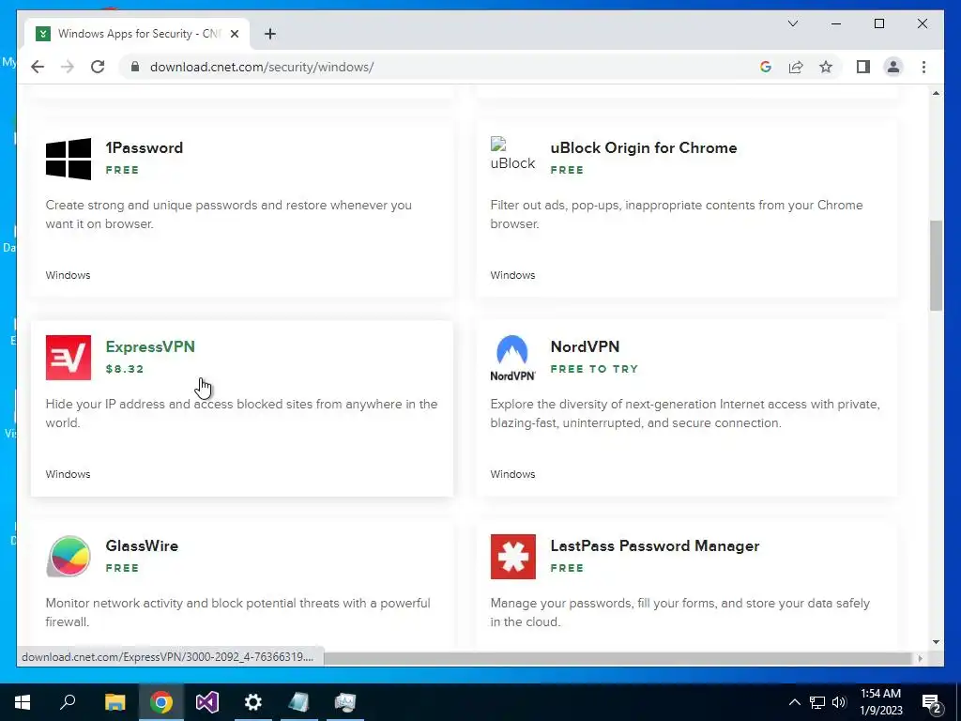
Task: Click the LastPass red asterisk logo
Action: 513,557
